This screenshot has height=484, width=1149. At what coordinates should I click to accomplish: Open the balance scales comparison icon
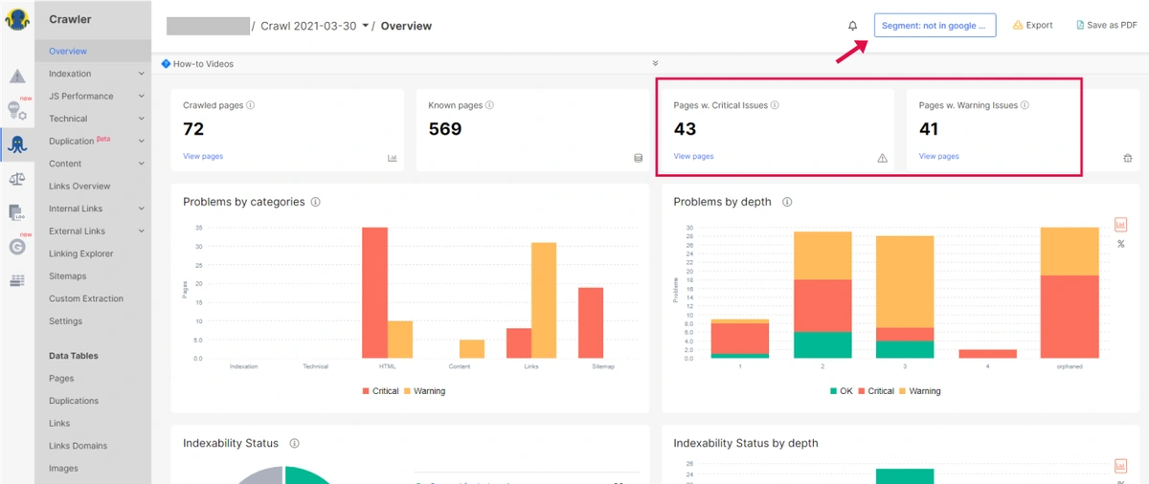point(17,178)
